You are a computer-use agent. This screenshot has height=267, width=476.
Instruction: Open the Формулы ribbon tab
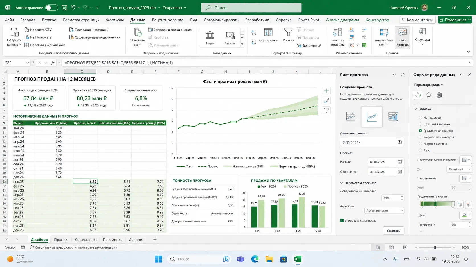115,20
